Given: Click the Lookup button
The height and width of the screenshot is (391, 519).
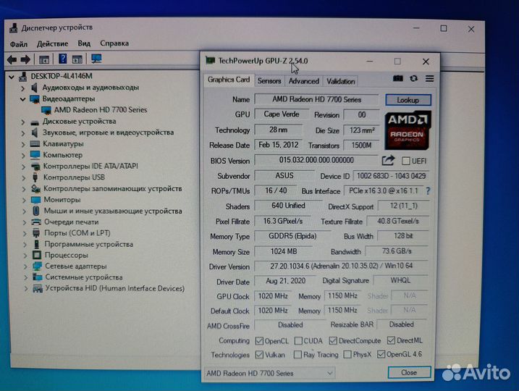Looking at the screenshot, I should 408,100.
